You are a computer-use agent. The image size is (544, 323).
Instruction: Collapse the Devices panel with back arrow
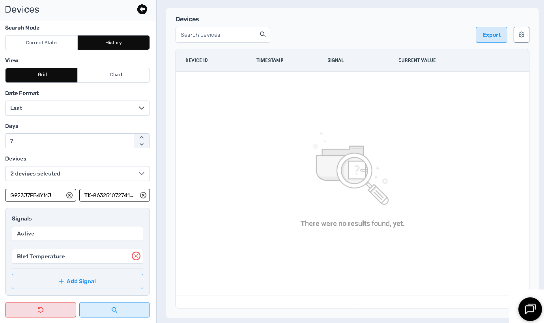coord(142,9)
